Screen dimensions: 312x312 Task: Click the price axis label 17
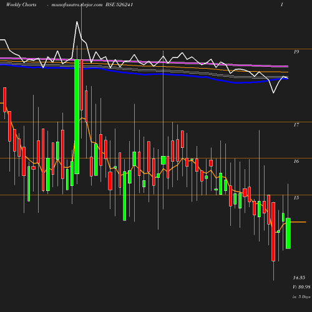pos(296,125)
